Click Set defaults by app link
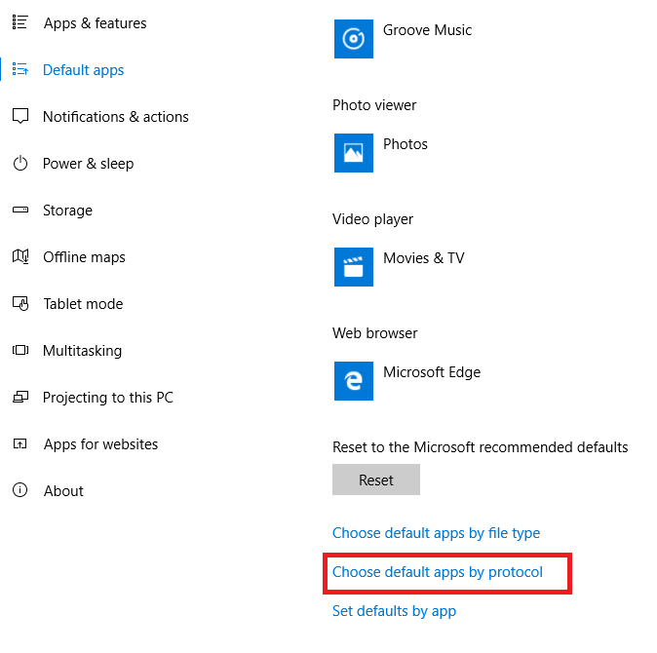Screen dimensions: 657x653 point(394,611)
